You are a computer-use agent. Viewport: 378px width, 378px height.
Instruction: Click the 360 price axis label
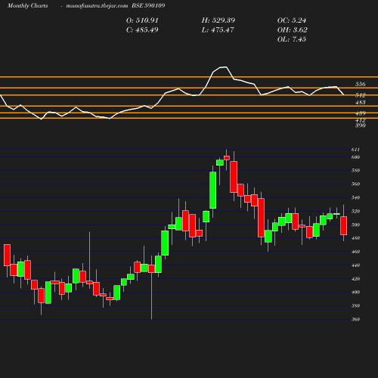coord(355,319)
